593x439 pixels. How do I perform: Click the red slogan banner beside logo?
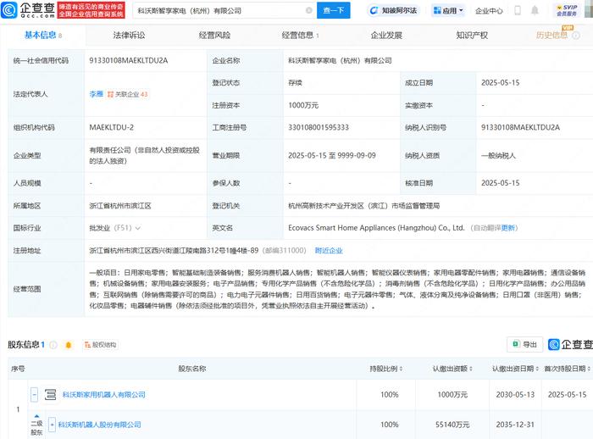[91, 10]
